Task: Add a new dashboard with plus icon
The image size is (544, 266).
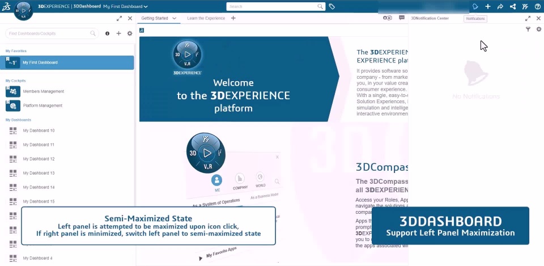Action: click(x=118, y=33)
